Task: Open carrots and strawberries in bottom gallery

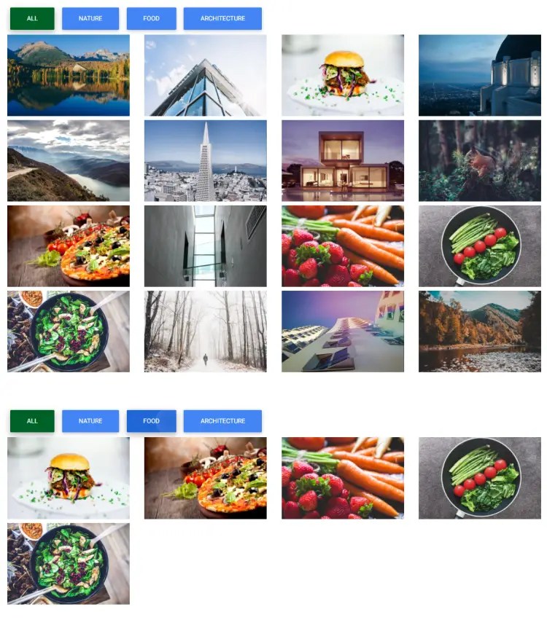Action: [343, 478]
